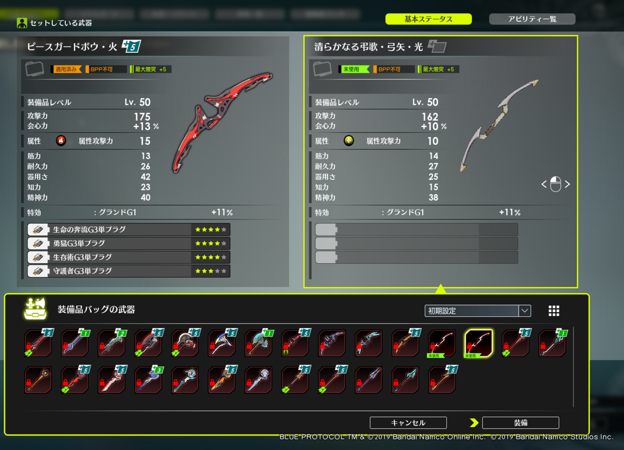This screenshot has height=450, width=624.
Task: Click the battle imagine icon on ピースガードボウ・火
Action: coord(35,69)
